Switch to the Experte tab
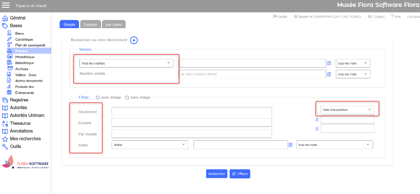 pos(90,24)
